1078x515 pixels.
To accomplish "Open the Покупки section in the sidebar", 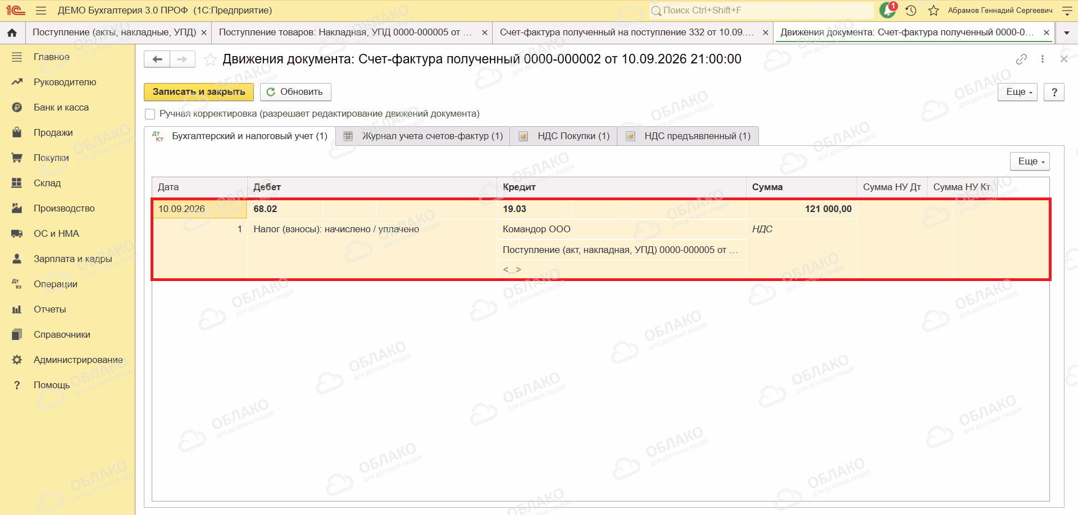I will pos(51,158).
